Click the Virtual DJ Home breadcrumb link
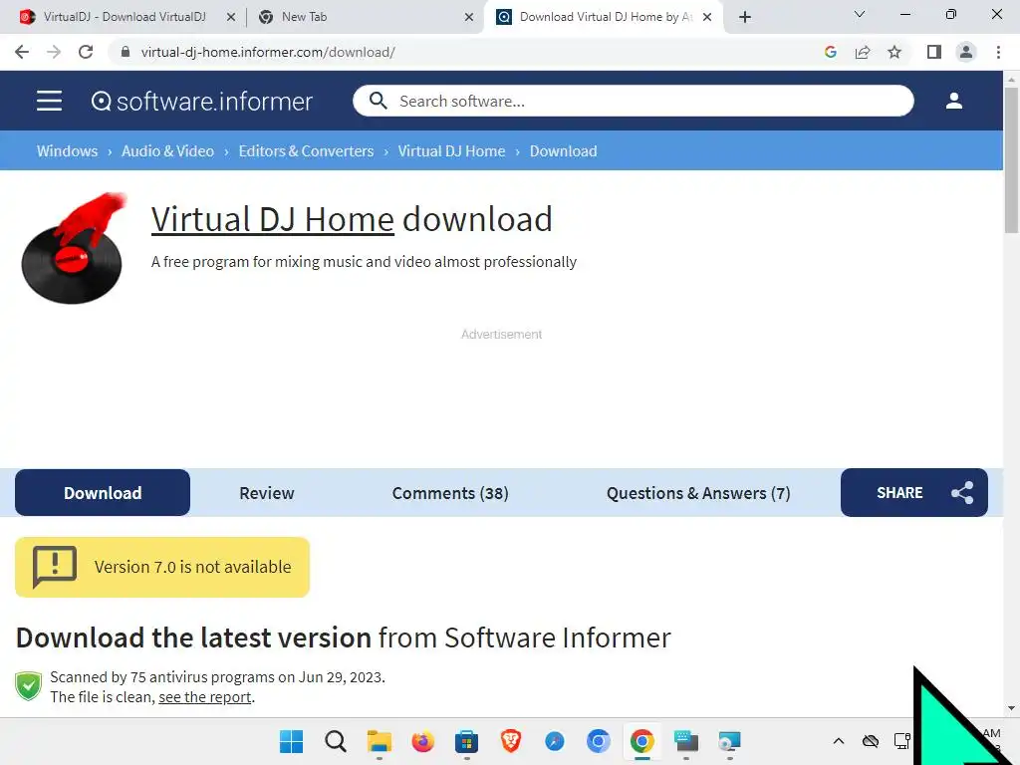1020x765 pixels. click(451, 151)
